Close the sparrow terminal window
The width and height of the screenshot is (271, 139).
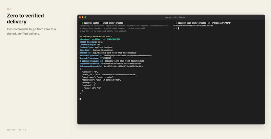[80, 17]
